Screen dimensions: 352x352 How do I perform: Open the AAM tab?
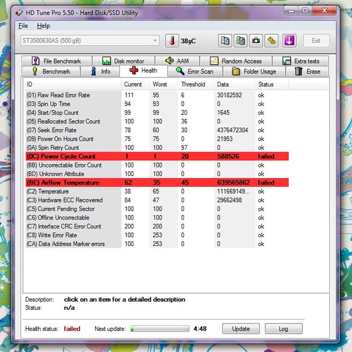click(x=177, y=61)
